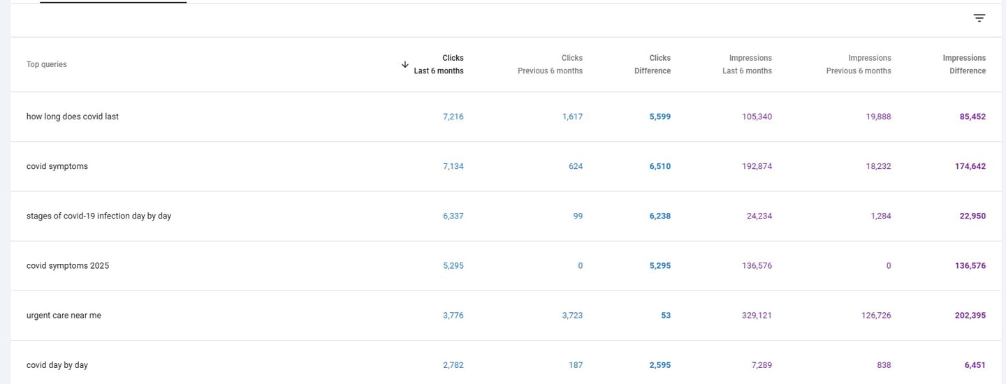
Task: Sort by Clicks Previous 6 months column
Action: (550, 64)
